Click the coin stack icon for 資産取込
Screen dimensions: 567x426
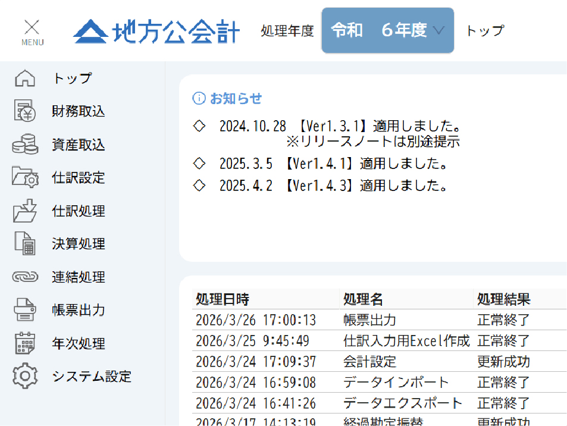(x=25, y=144)
